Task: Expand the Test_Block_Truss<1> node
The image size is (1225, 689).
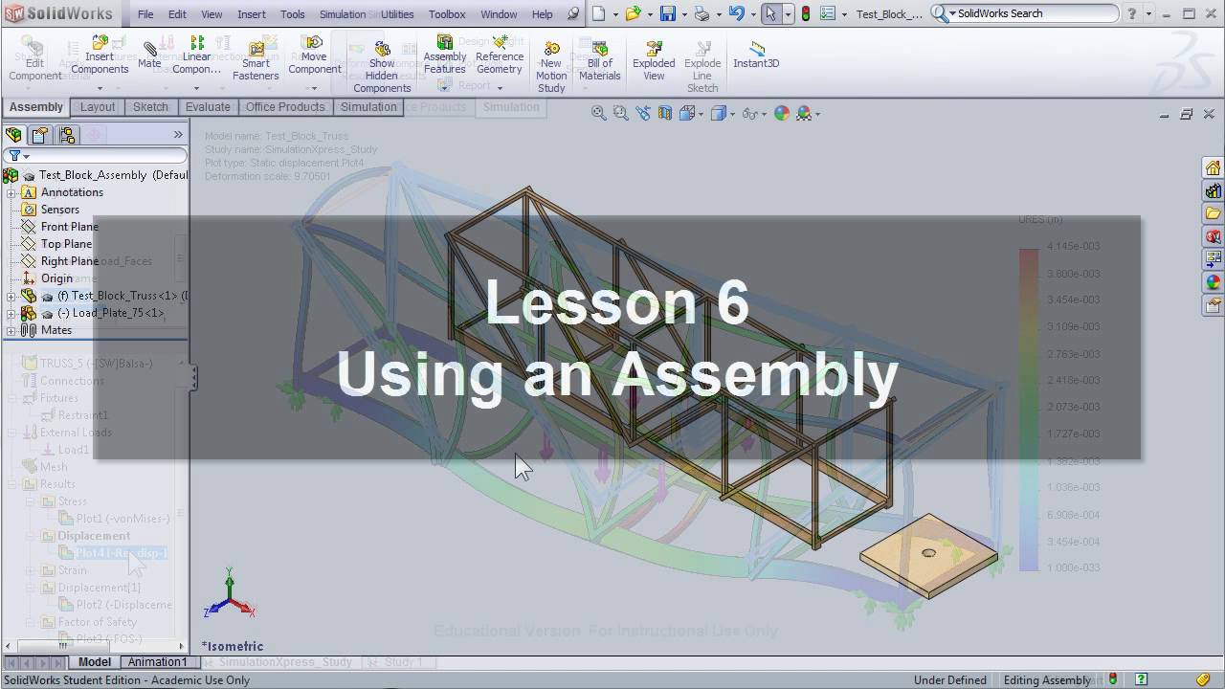Action: (x=11, y=296)
